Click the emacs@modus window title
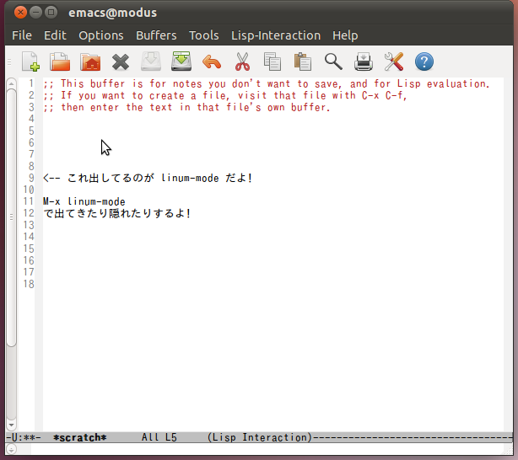 [113, 13]
